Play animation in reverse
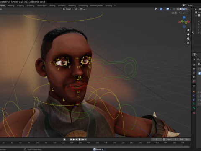 point(77,139)
